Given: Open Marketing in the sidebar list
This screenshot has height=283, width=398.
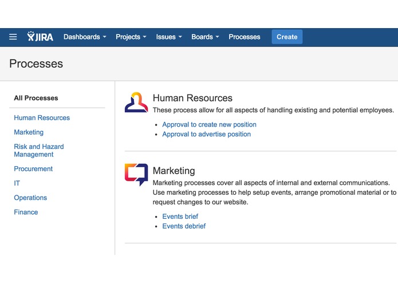Looking at the screenshot, I should [29, 132].
